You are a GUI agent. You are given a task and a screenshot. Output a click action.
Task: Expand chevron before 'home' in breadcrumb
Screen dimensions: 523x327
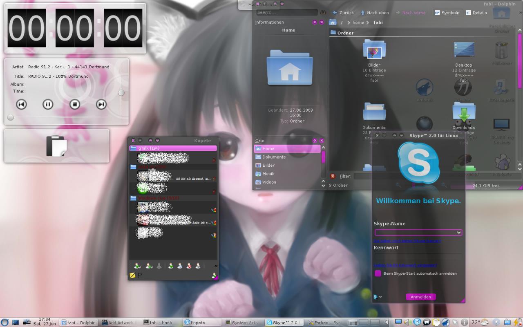pyautogui.click(x=349, y=22)
